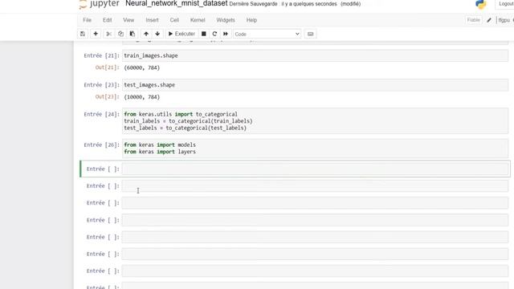Cut selected cells with the scissors icon
The height and width of the screenshot is (289, 514).
coord(109,34)
